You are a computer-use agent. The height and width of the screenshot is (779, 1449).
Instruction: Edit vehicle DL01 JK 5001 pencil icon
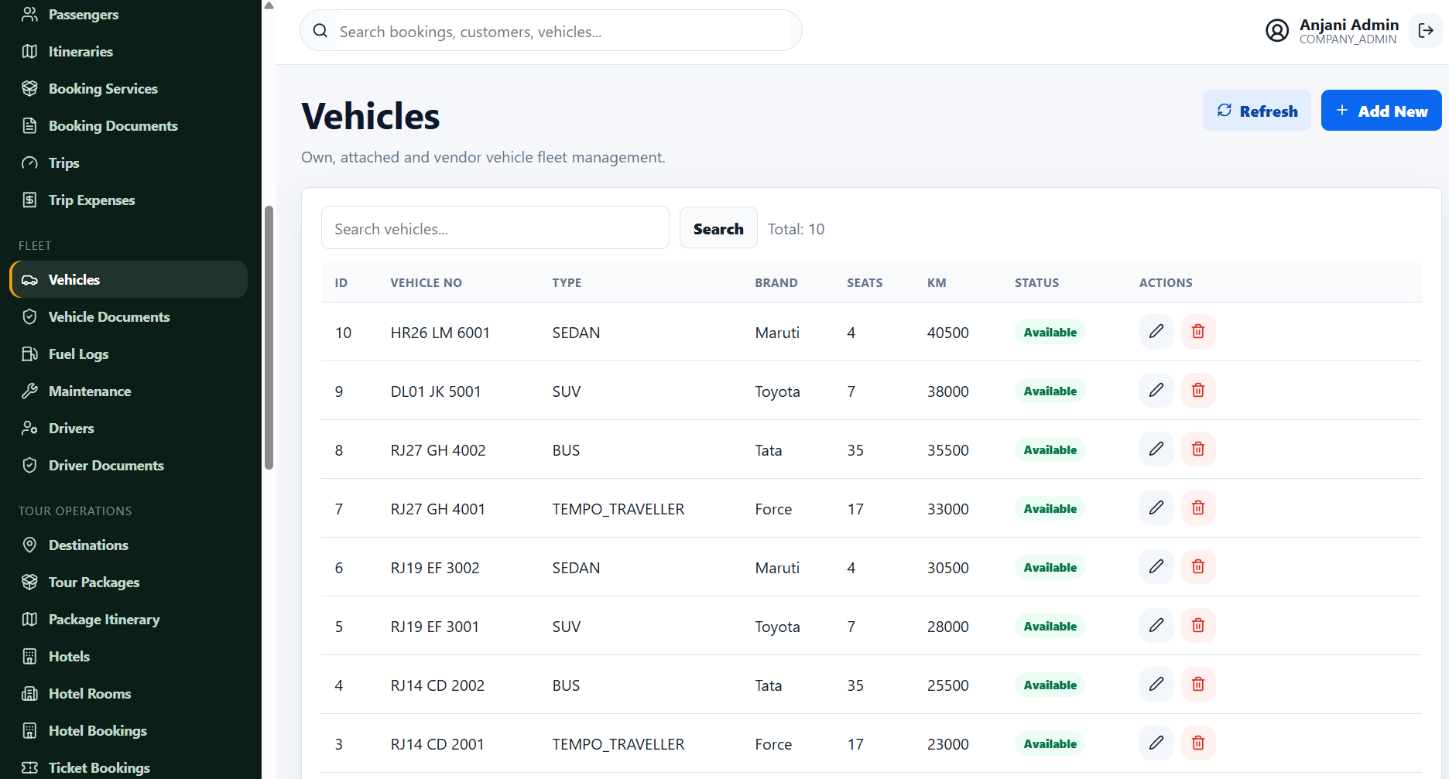(x=1156, y=391)
